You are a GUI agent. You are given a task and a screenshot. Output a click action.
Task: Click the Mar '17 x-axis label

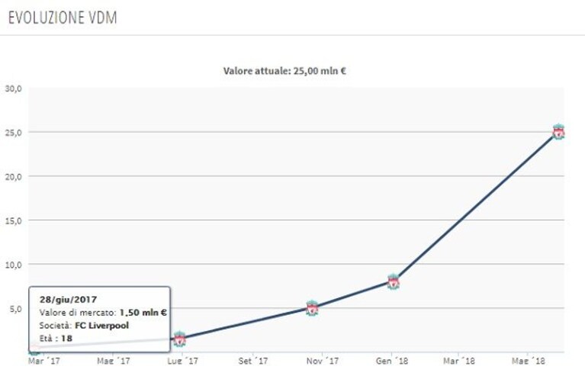[x=44, y=361]
